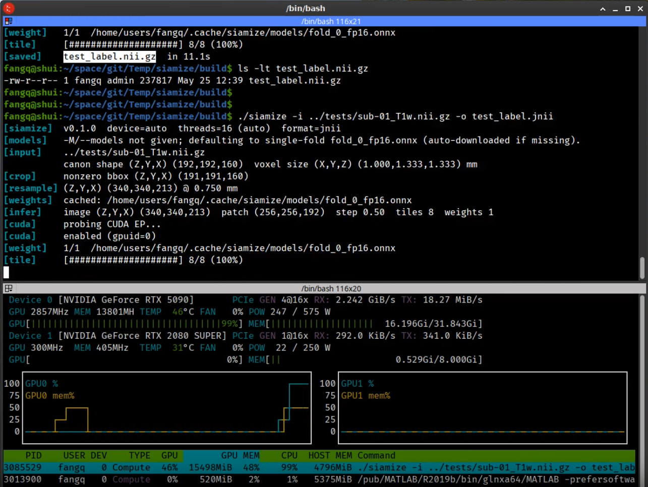Click the '[resample]' log tag
648x487 pixels.
point(30,188)
